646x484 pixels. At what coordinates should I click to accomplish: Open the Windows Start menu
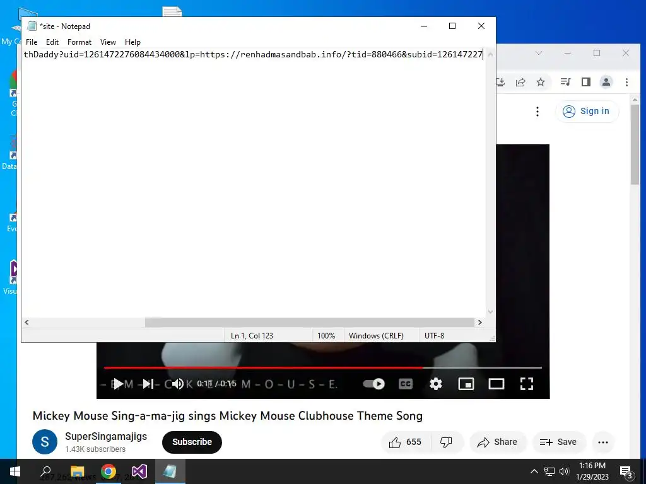tap(15, 471)
